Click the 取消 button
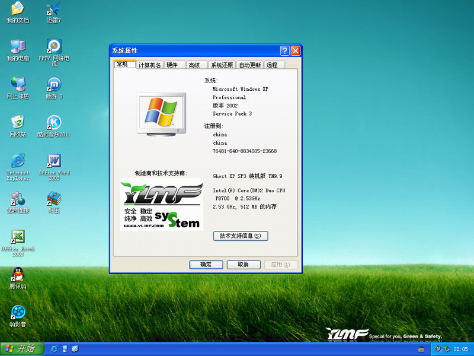Viewport: 474px width, 356px height. coord(242,265)
